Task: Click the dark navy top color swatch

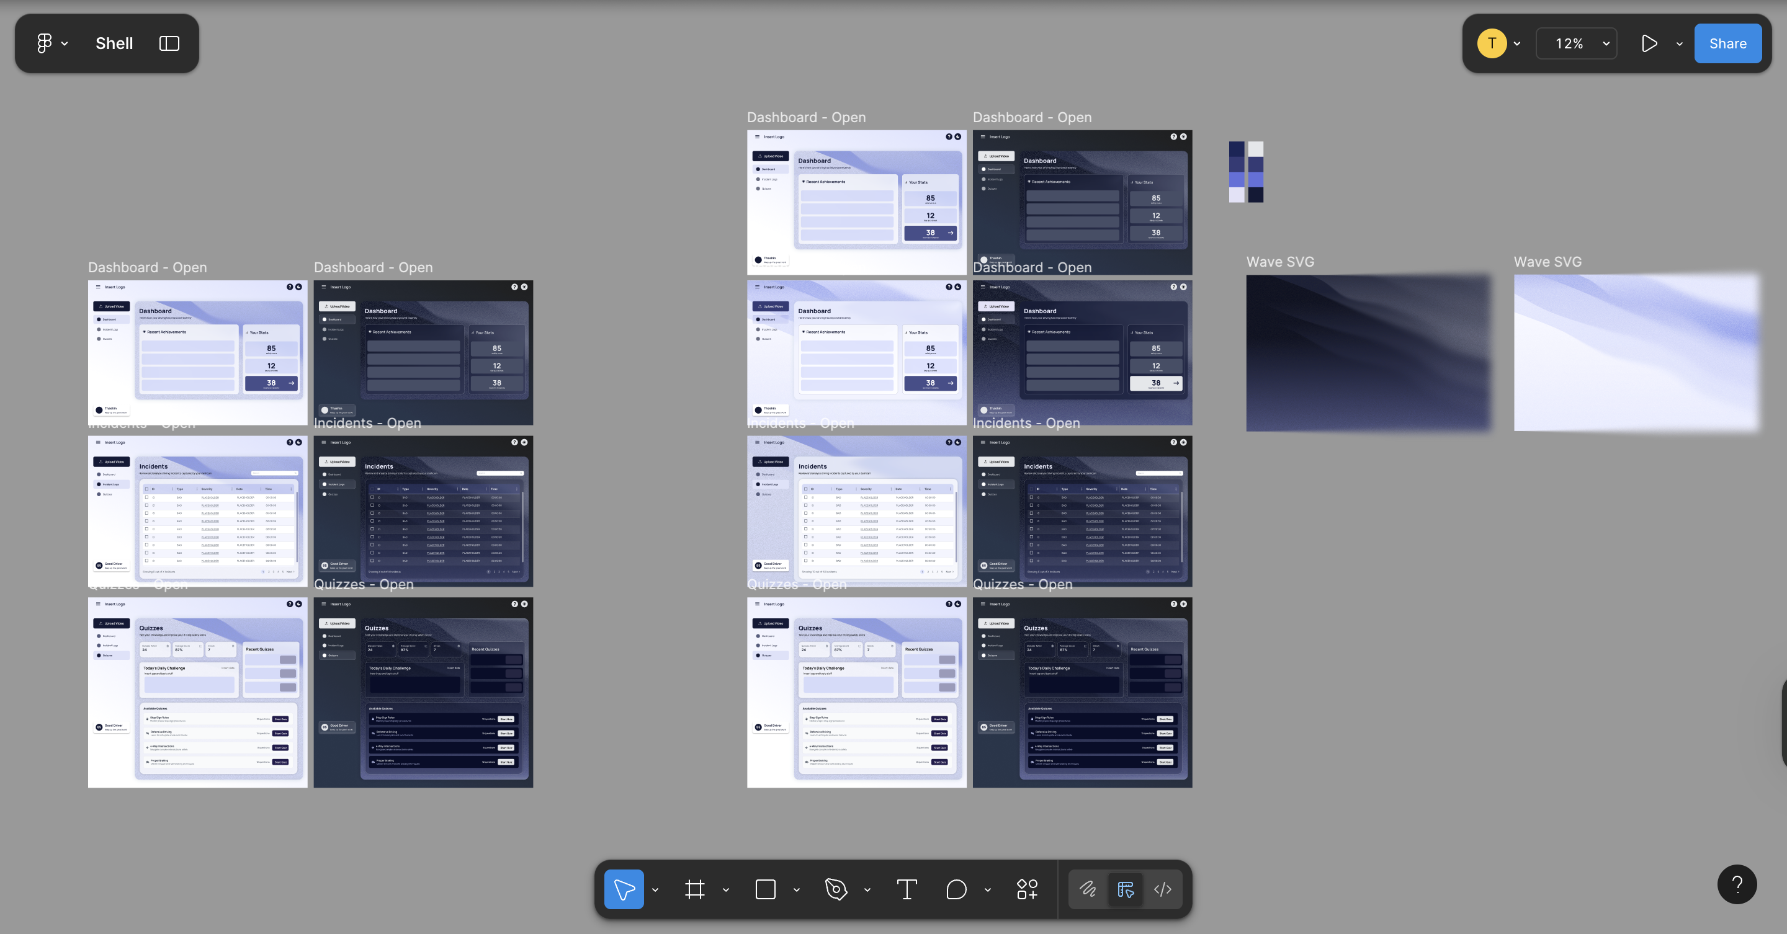Action: click(x=1236, y=148)
